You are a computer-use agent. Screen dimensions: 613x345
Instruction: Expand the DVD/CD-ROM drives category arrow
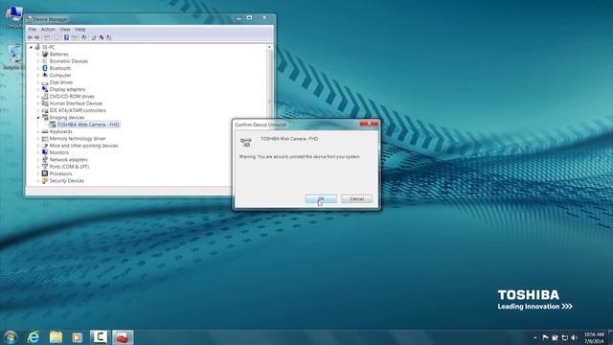[38, 96]
